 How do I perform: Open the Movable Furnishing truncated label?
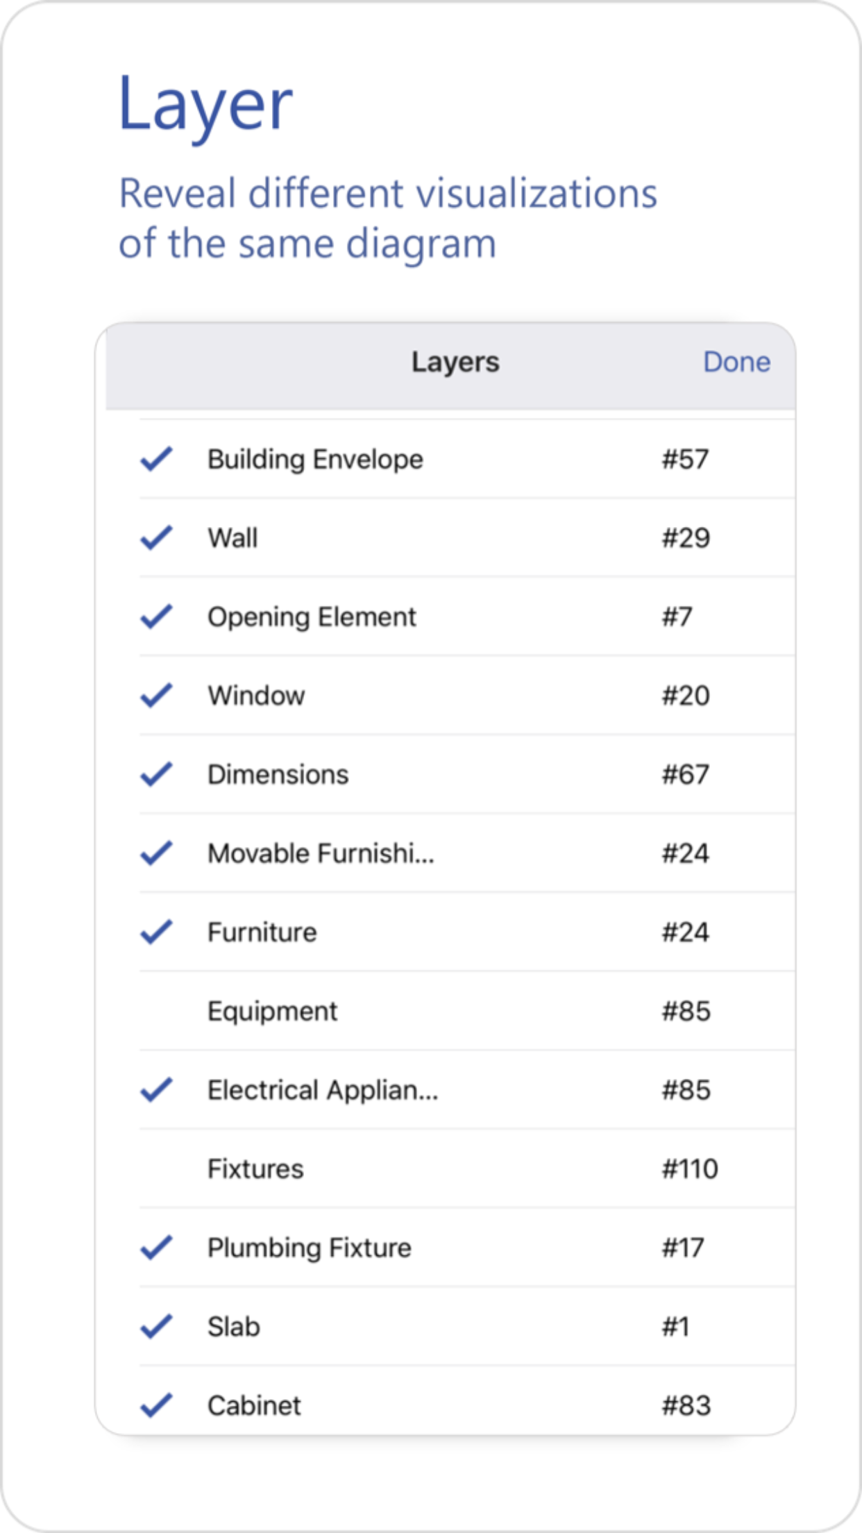tap(321, 853)
